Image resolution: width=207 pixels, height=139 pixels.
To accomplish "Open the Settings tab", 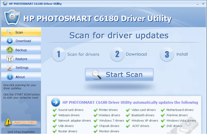I will [x=21, y=68].
